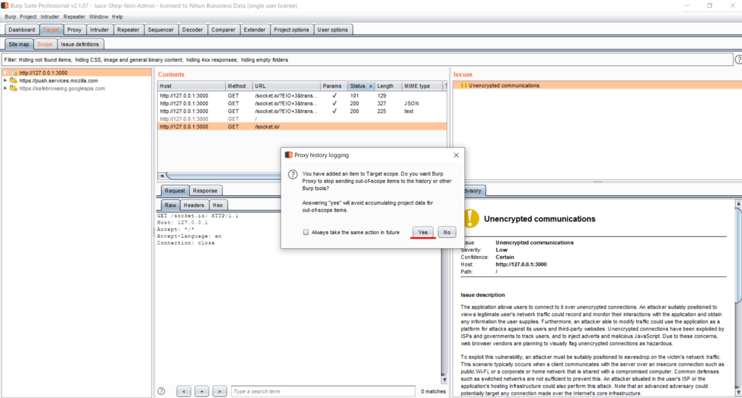Open the Window menu
The image size is (742, 398).
coord(98,17)
